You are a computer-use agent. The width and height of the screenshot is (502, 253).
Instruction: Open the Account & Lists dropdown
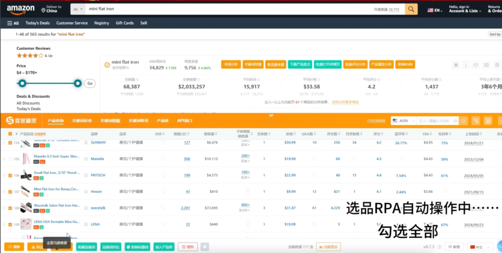[x=465, y=9]
